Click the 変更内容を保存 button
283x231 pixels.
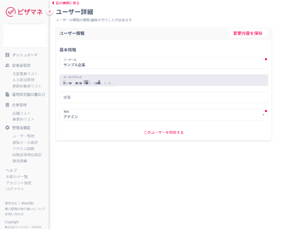tap(247, 33)
